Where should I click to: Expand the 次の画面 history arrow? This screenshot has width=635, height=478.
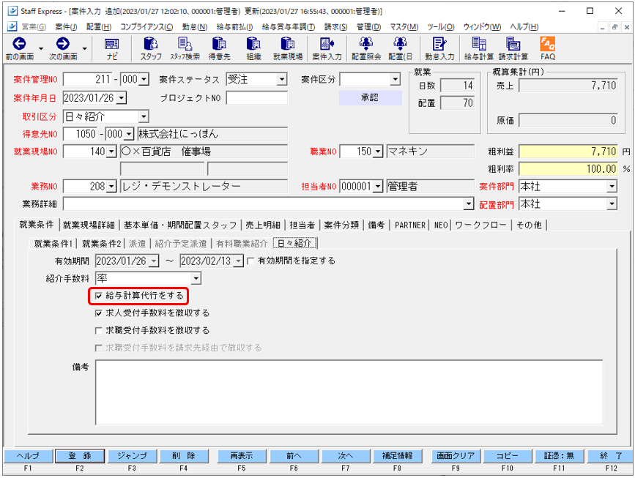click(x=85, y=48)
